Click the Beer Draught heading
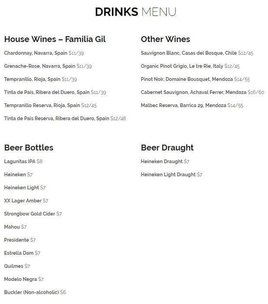Viewport: 268px width, 304px height. [x=167, y=148]
